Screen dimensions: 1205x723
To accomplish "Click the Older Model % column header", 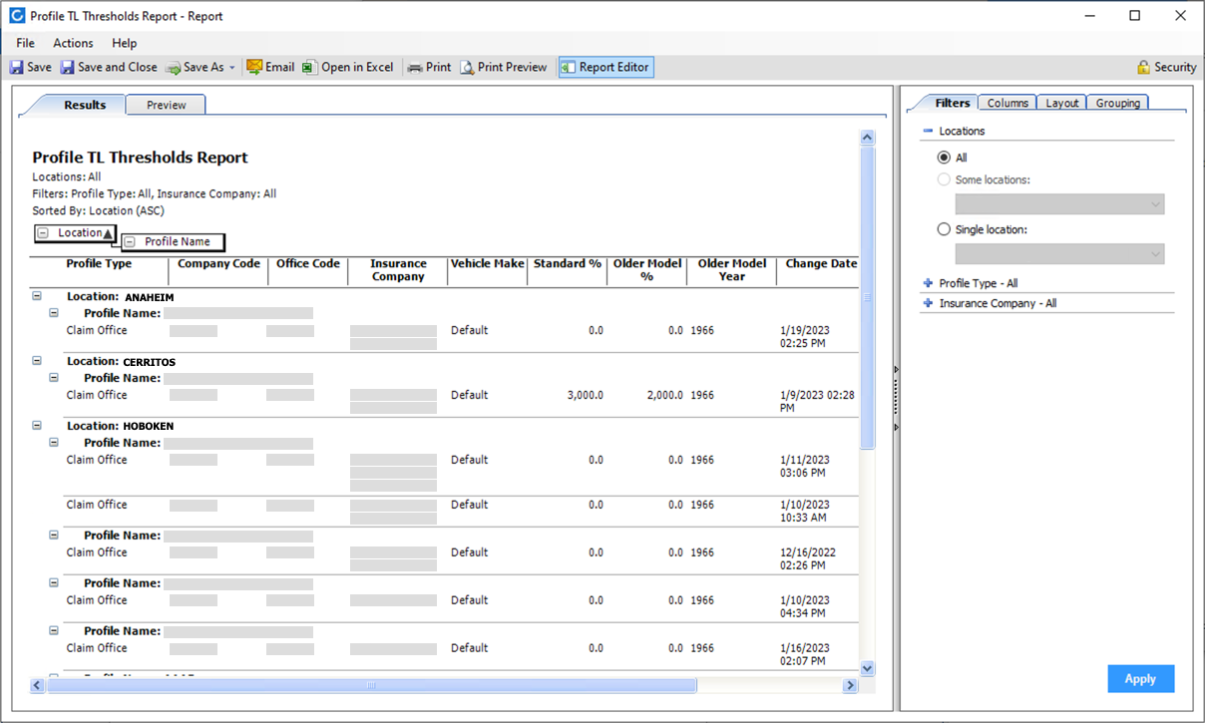I will [x=647, y=270].
